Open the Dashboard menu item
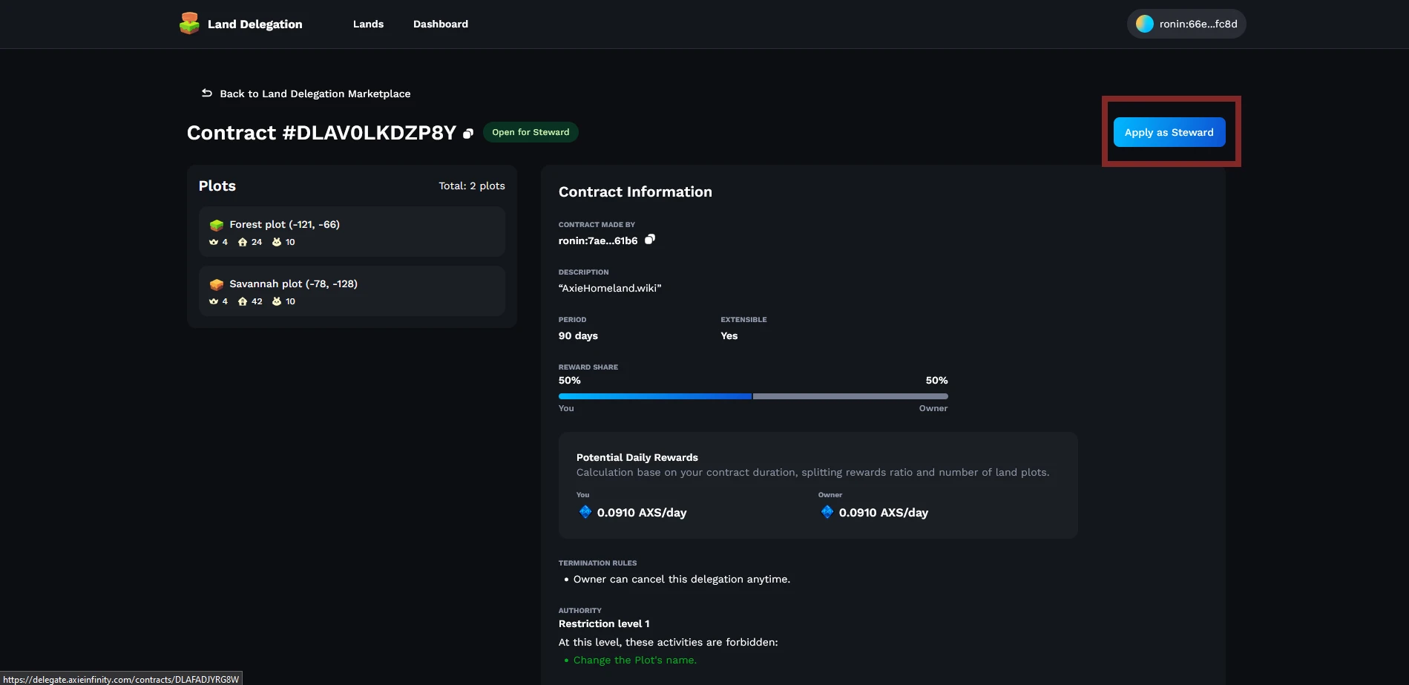The height and width of the screenshot is (685, 1409). point(441,24)
